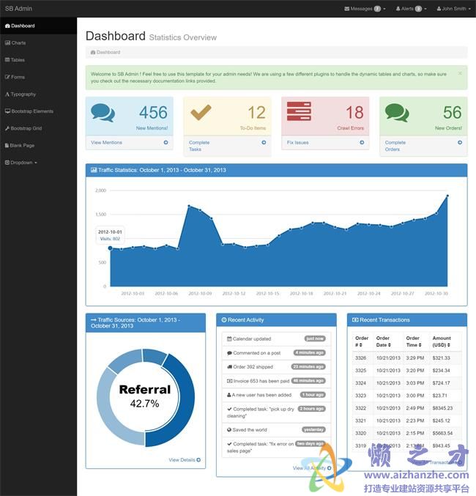476x496 pixels.
Task: Click the arrow icon beside Fix Issues
Action: (362, 143)
